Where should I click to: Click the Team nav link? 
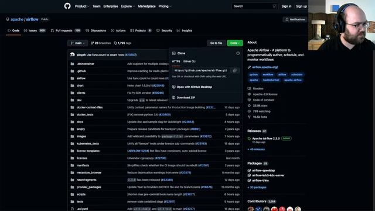(96, 6)
